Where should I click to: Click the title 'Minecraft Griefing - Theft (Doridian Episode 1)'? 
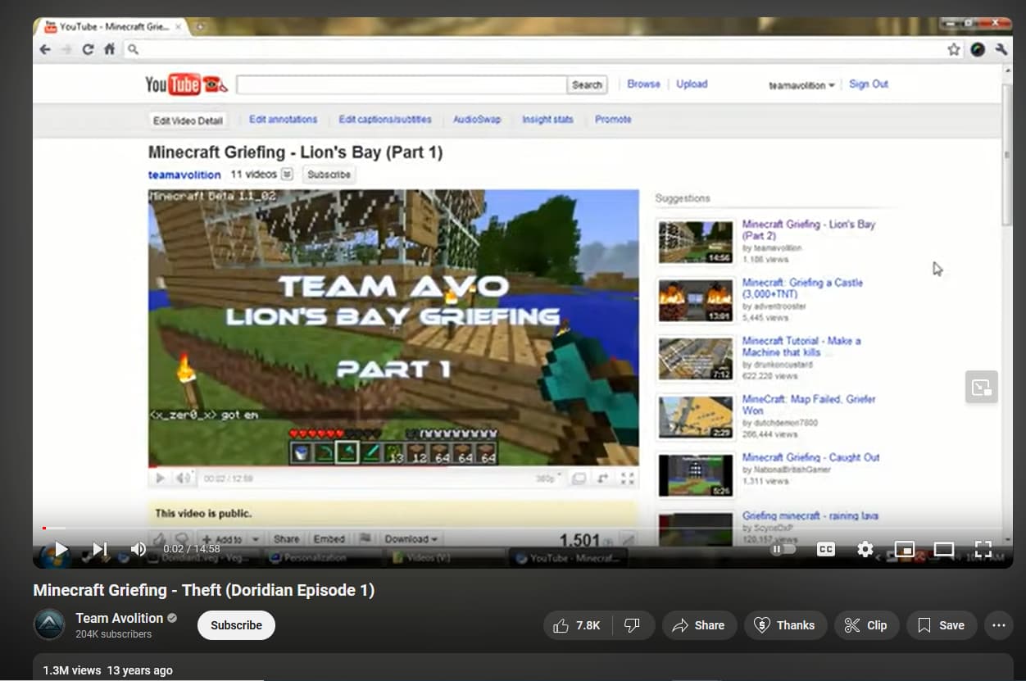pos(203,590)
